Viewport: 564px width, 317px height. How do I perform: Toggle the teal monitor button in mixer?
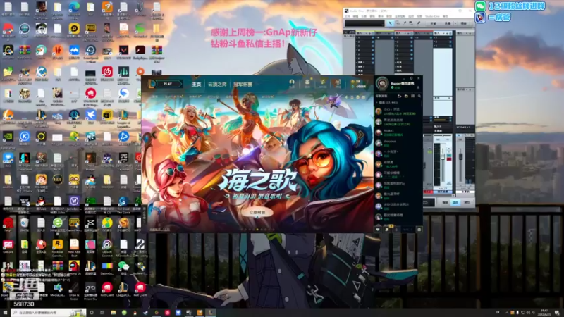pos(449,154)
